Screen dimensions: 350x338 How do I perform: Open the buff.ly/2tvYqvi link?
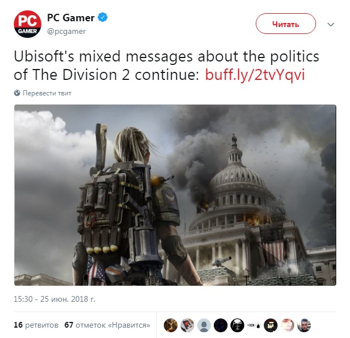tap(255, 75)
